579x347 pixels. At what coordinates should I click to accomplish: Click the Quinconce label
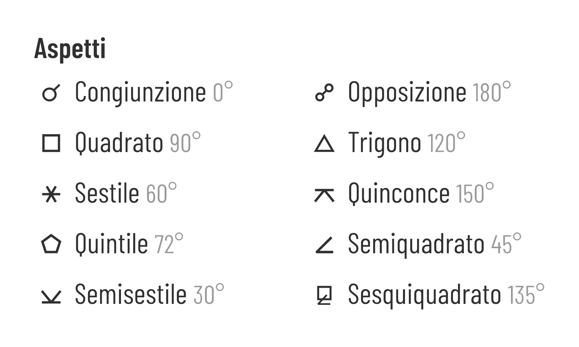[x=399, y=193]
